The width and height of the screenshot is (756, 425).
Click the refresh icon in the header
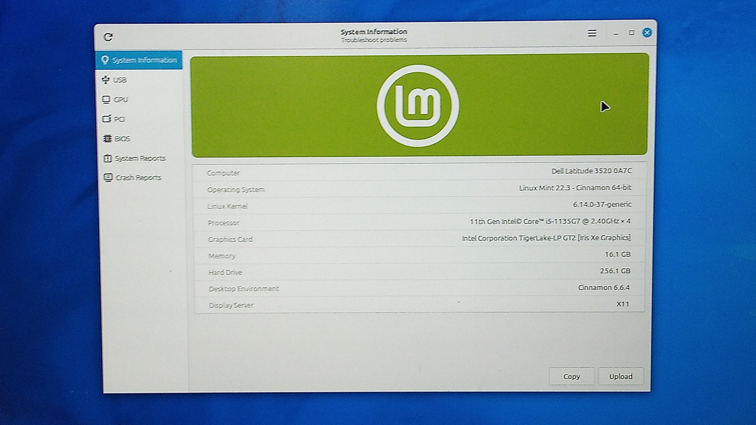click(108, 37)
